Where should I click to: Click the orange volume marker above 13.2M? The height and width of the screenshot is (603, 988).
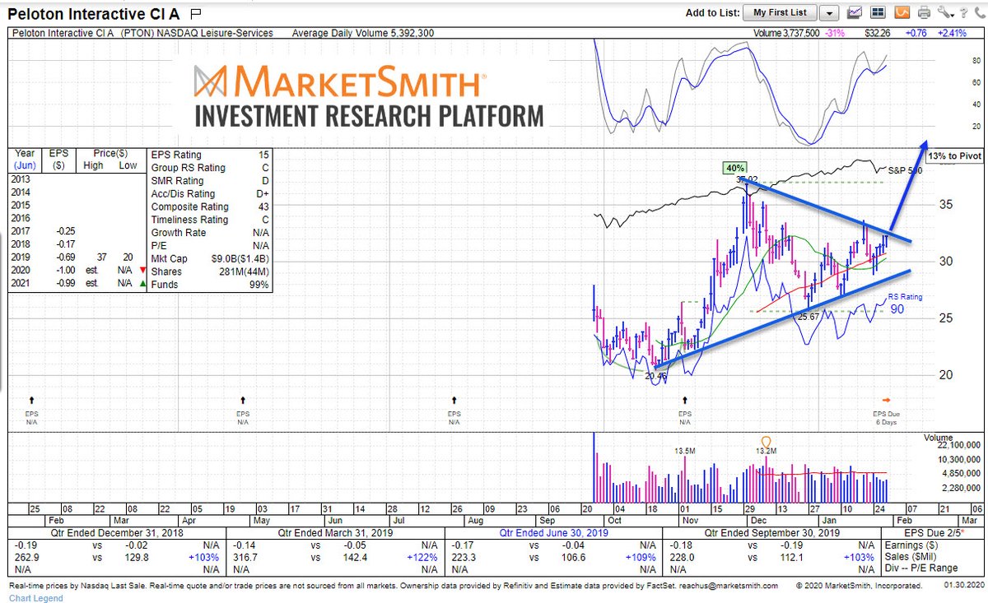tap(765, 441)
